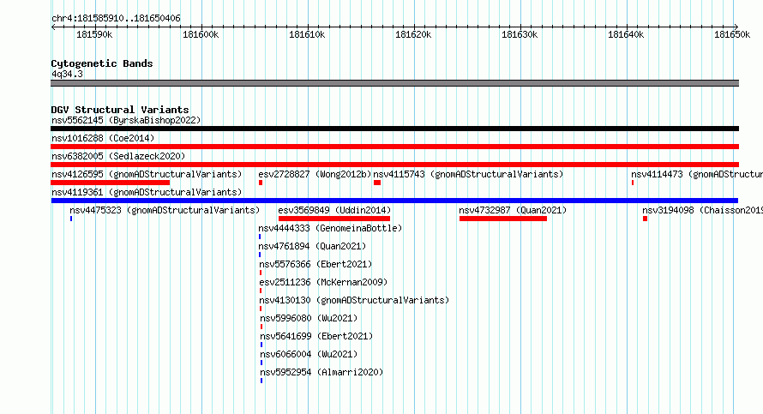Image resolution: width=763 pixels, height=414 pixels.
Task: Click the 181620k ruler tick label
Action: [x=413, y=34]
